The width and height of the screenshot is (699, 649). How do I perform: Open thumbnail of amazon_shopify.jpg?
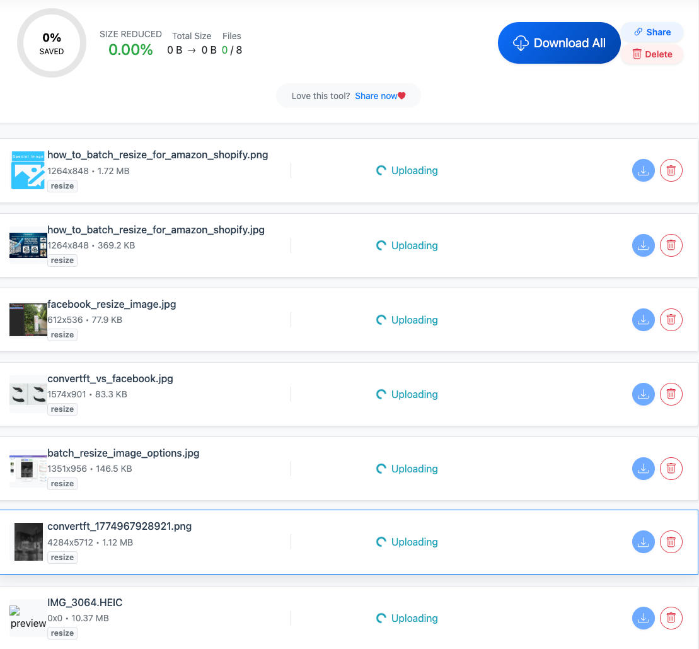click(28, 245)
